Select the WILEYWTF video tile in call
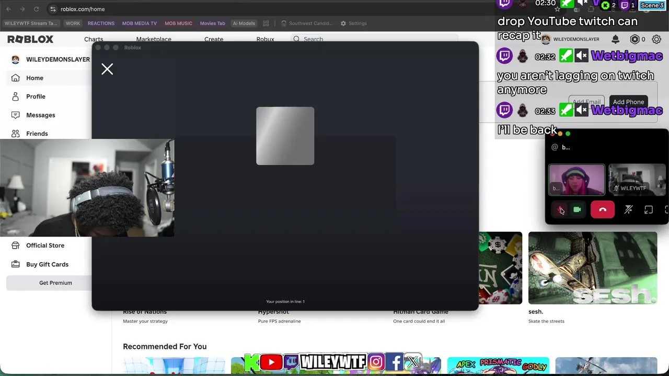Viewport: 669px width, 376px height. click(637, 179)
